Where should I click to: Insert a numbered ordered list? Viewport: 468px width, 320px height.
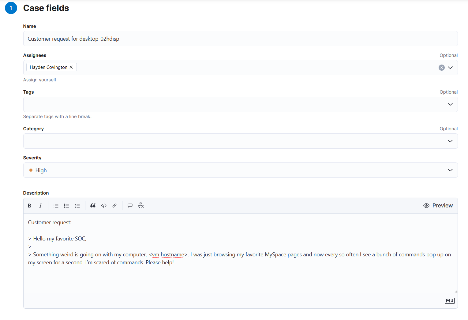66,206
